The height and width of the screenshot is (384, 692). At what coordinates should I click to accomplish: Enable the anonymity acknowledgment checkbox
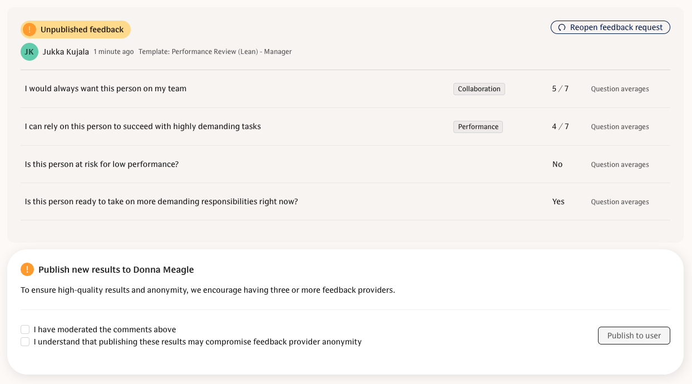pyautogui.click(x=25, y=342)
